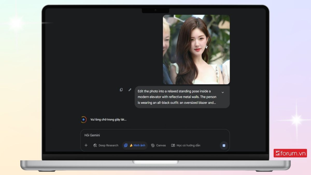Screen dimensions: 311x175
Task: Choose "Học có hướng dẫn" guided learning
Action: pyautogui.click(x=186, y=145)
